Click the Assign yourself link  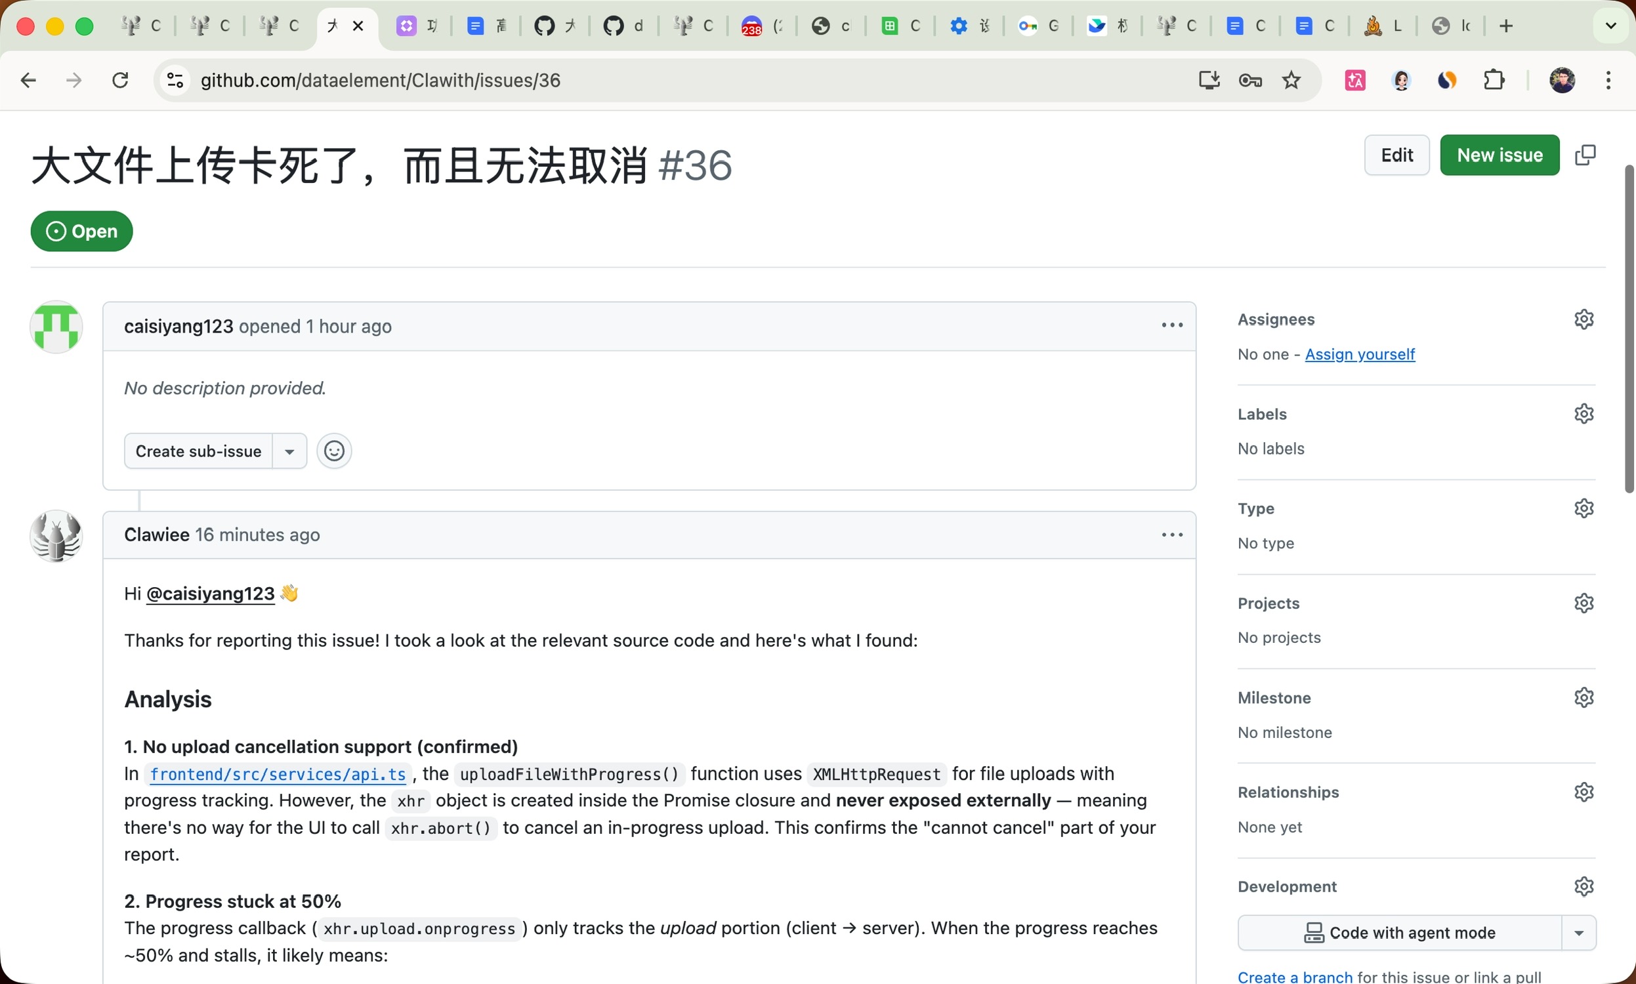click(1360, 354)
